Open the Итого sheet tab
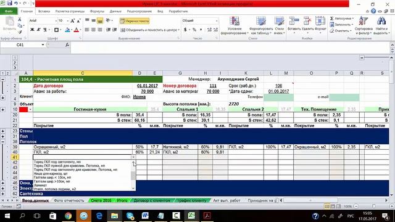395x222 pixels. click(122, 200)
